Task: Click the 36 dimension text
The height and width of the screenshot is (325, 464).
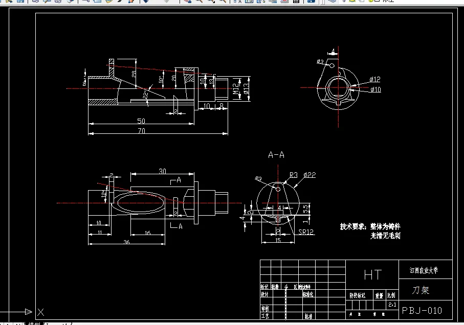Action: [x=126, y=242]
